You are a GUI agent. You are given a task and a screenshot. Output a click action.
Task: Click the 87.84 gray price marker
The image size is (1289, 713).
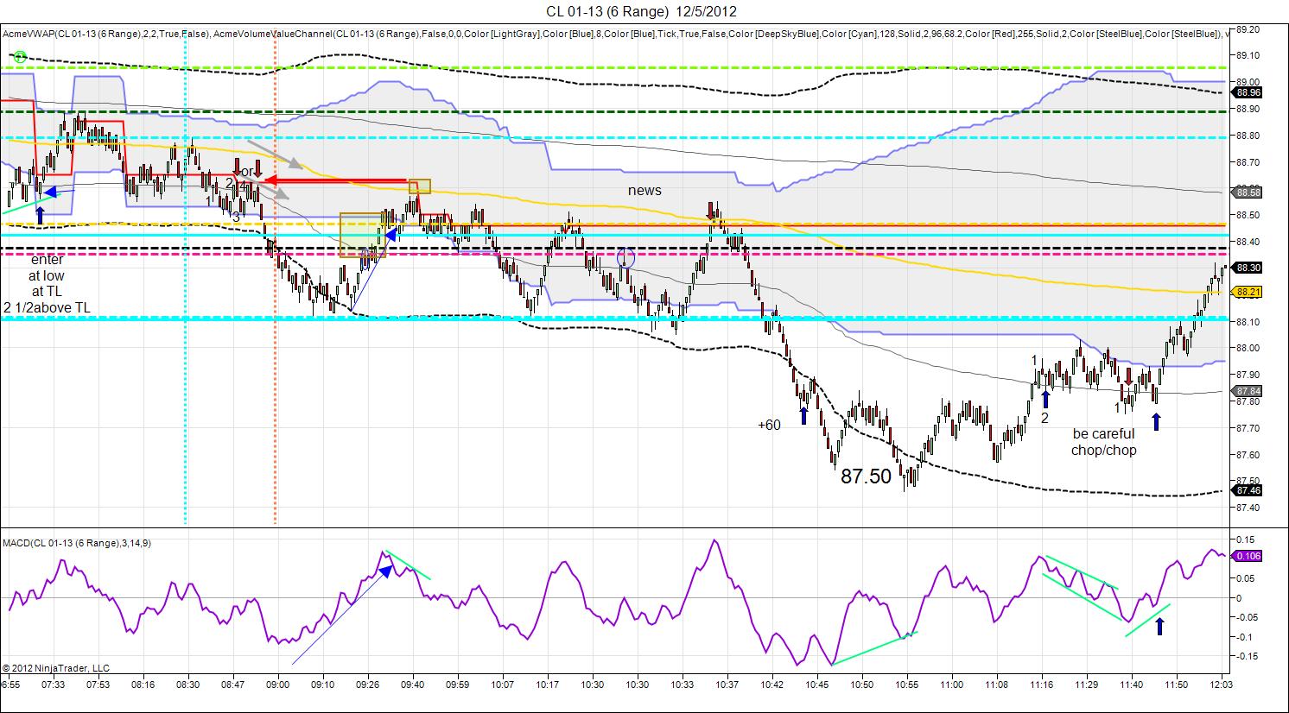(x=1248, y=390)
